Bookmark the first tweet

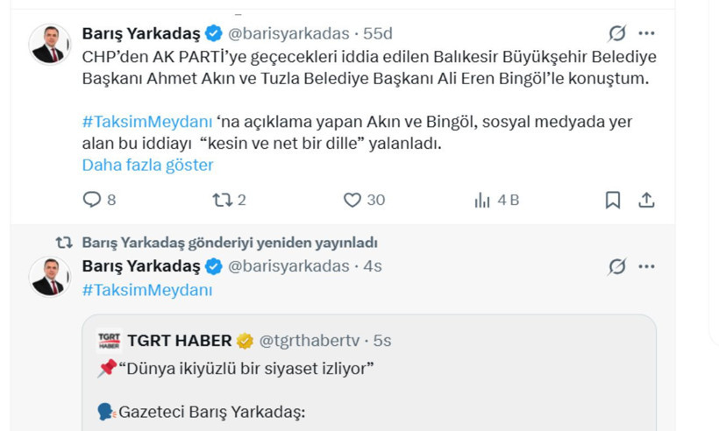[613, 200]
